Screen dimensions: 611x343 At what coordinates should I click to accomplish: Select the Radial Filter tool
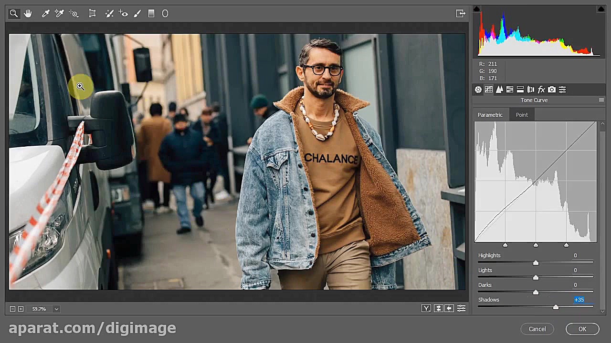165,14
